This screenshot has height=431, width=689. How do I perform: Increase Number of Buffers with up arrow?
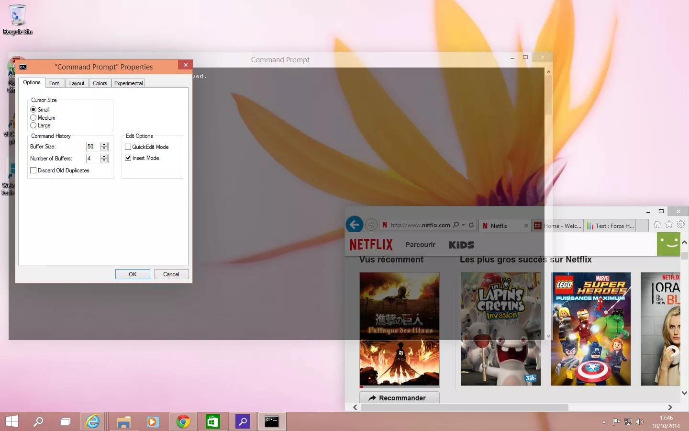(104, 157)
